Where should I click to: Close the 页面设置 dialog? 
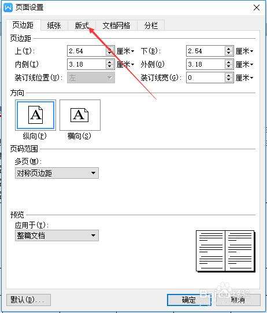point(257,8)
